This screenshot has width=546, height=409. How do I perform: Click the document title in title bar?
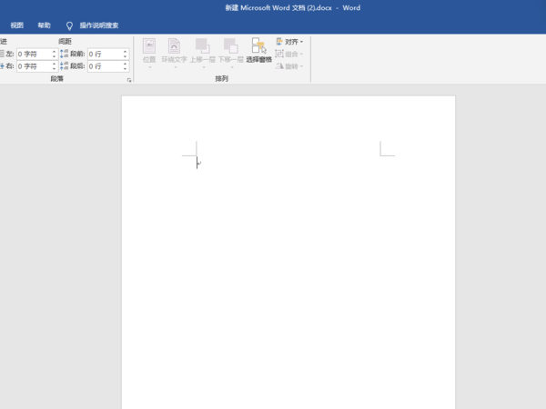point(292,7)
